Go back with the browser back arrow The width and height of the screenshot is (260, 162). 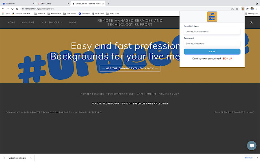[x=3, y=9]
